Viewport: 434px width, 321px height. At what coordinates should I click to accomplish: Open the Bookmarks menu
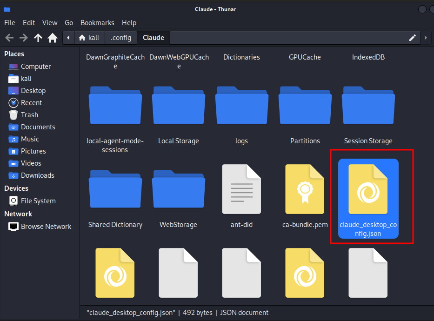[x=97, y=23]
